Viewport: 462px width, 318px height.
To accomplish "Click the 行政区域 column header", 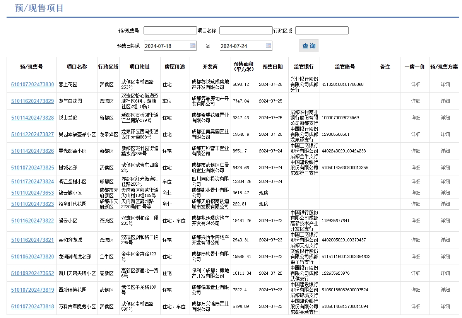I will click(x=108, y=67).
